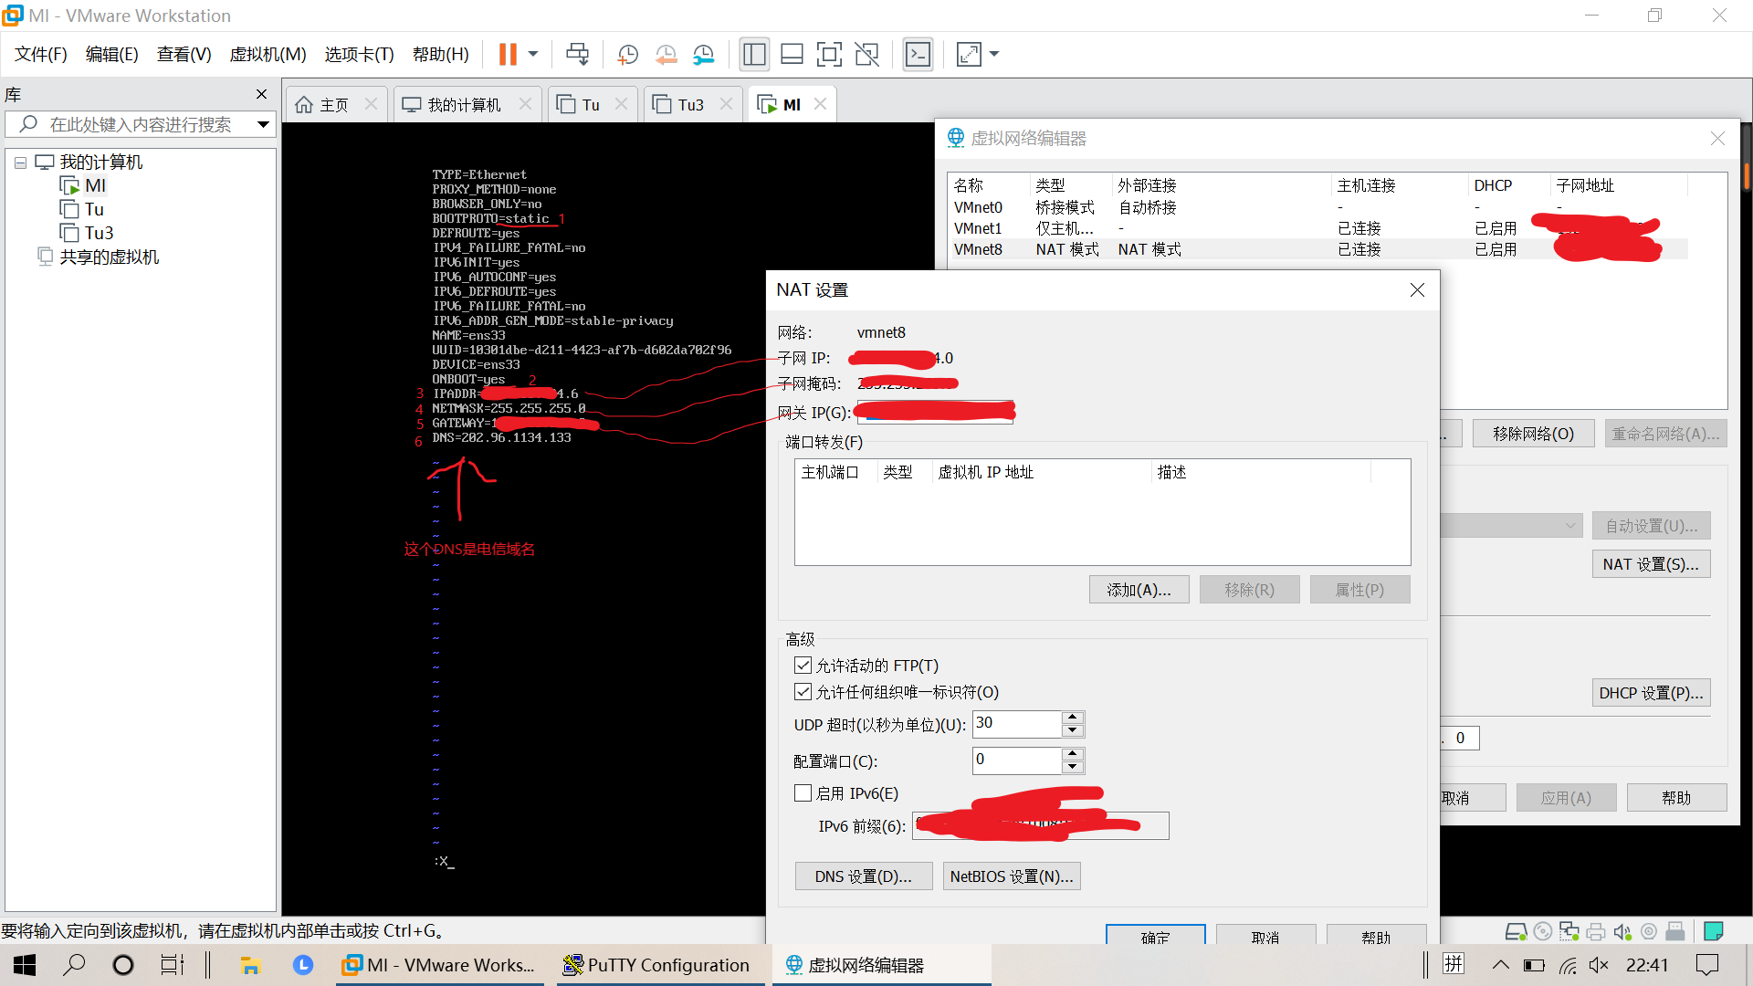Screen dimensions: 1753x986
Task: Select the VMnet1 row in network editor
Action: click(1319, 228)
